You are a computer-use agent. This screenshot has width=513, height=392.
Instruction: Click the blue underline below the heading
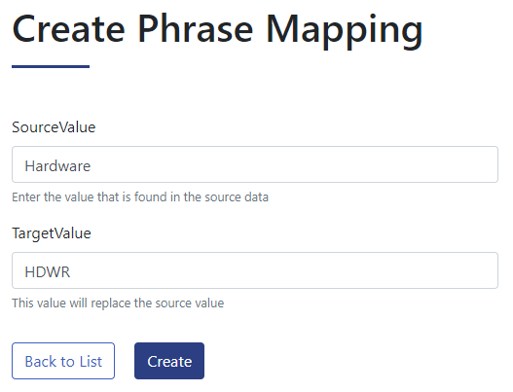pyautogui.click(x=51, y=67)
